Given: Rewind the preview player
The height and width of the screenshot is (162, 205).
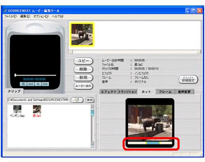Looking at the screenshot, I should (31, 84).
